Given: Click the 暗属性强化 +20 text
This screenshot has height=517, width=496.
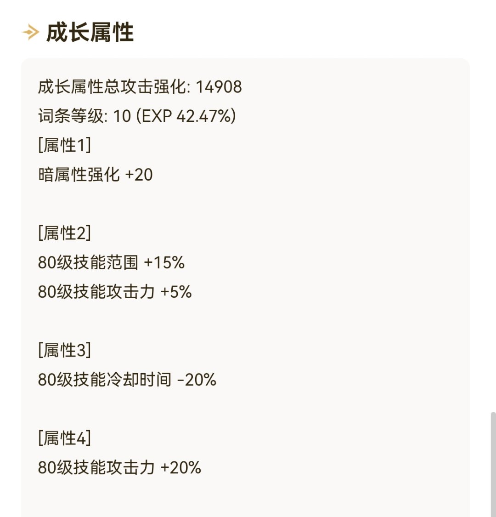Looking at the screenshot, I should coord(95,175).
